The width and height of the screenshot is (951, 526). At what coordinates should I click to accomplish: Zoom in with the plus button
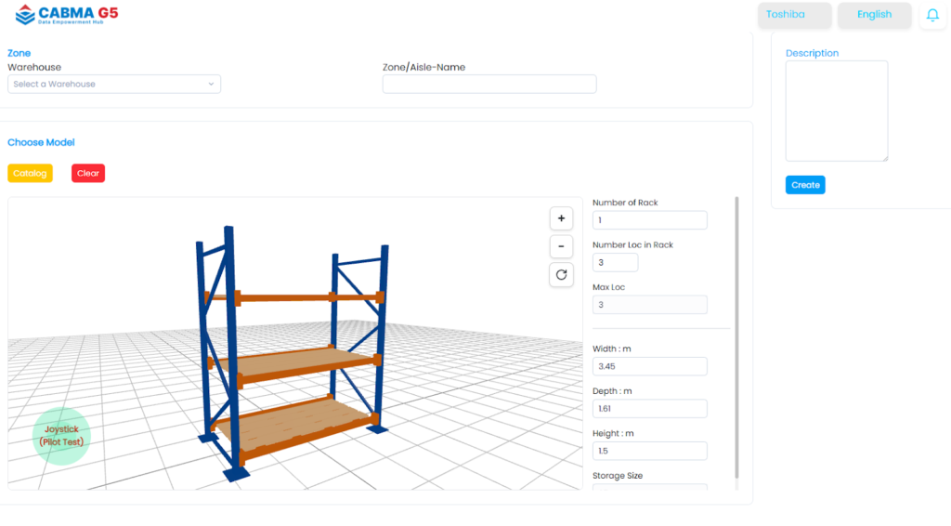click(x=561, y=218)
